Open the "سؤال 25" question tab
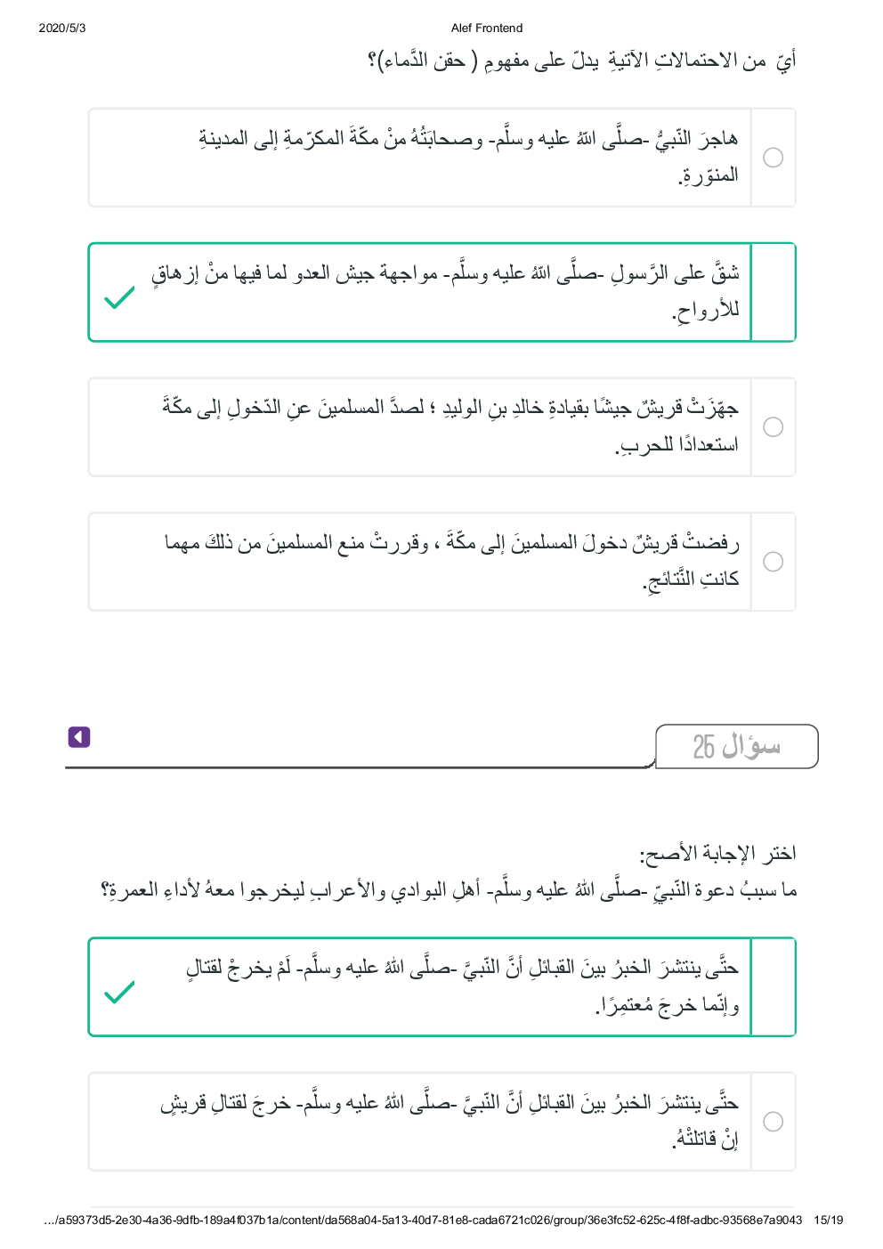Image resolution: width=883 pixels, height=1249 pixels. point(736,746)
